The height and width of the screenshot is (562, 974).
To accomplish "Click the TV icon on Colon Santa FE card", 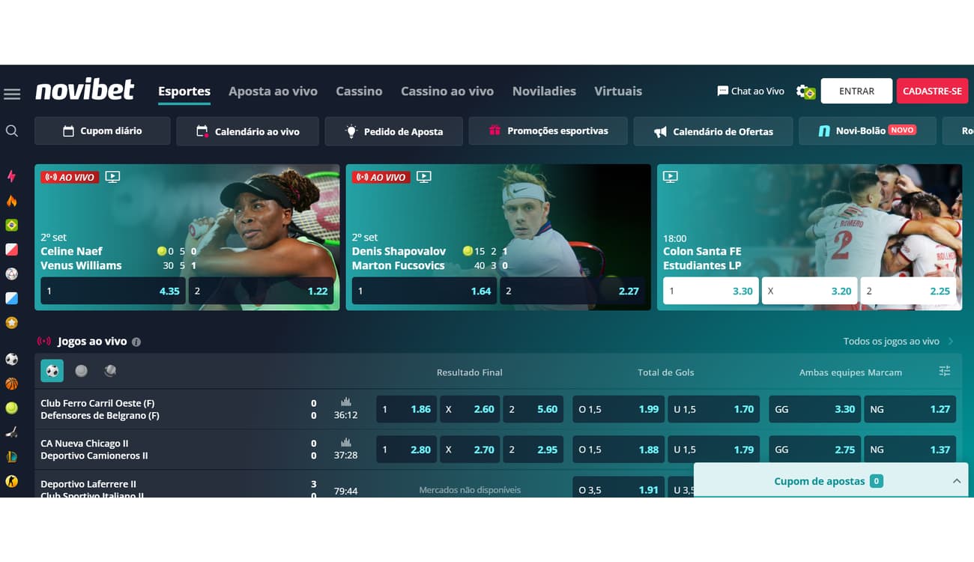I will click(x=671, y=177).
